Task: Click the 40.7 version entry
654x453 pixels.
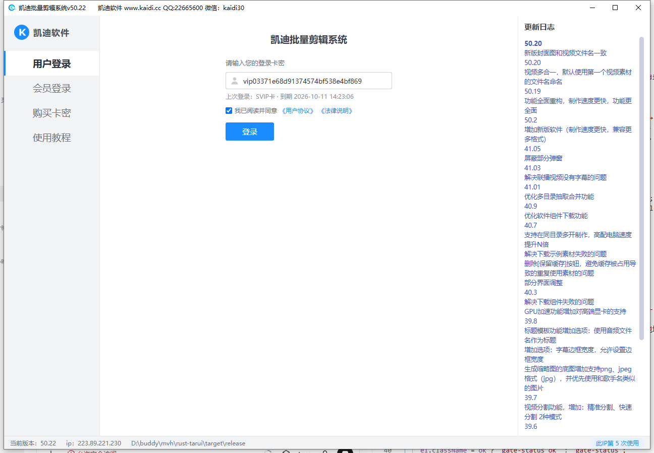Action: tap(531, 225)
